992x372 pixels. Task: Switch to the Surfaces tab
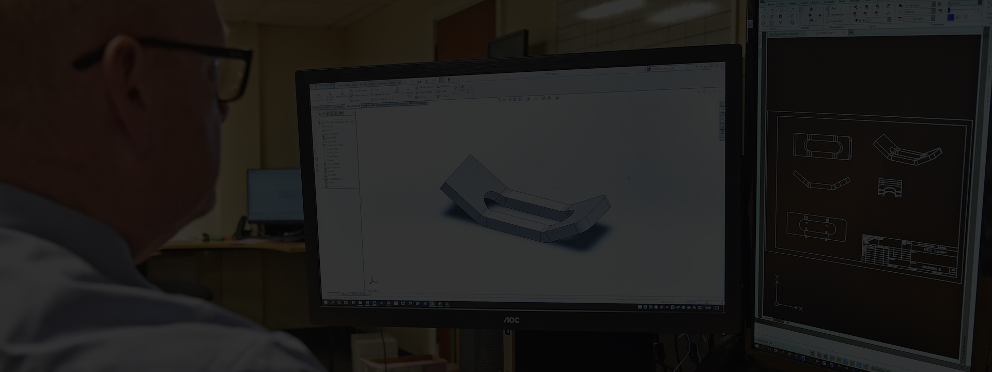tap(339, 106)
